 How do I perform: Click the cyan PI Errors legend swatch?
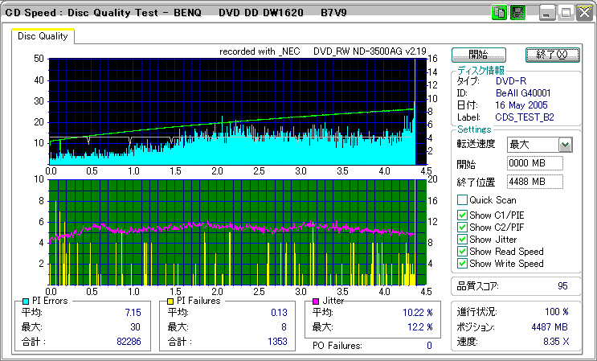click(25, 301)
